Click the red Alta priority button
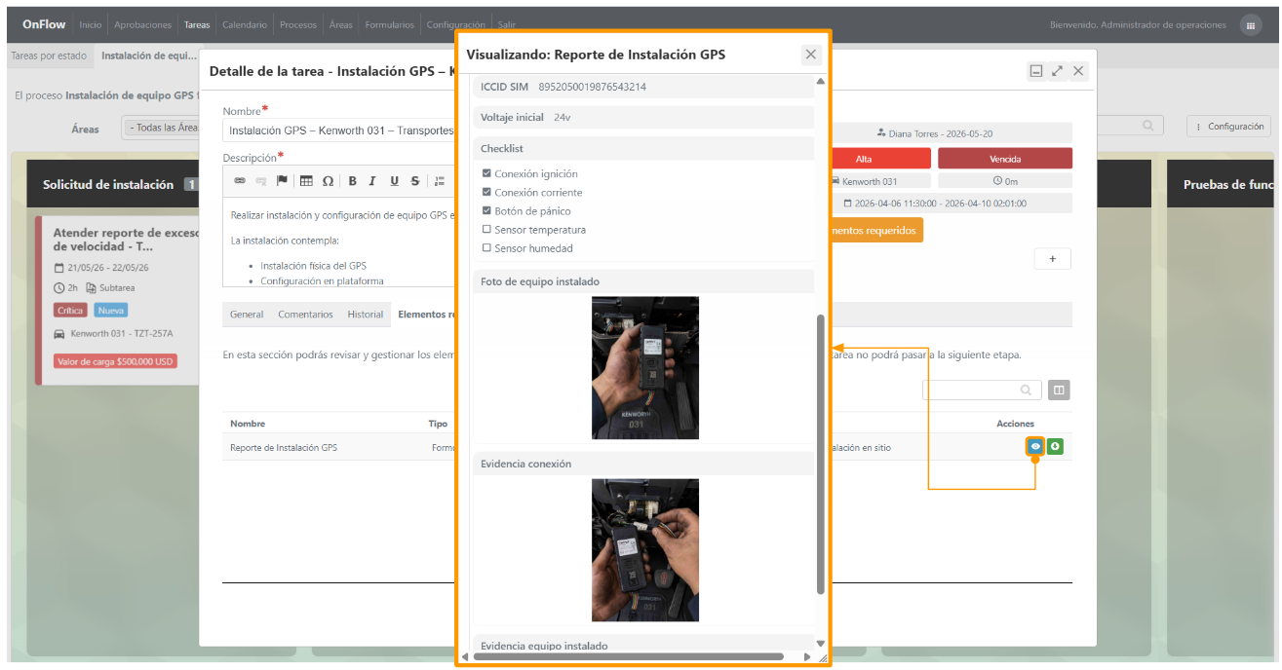Image resolution: width=1282 pixels, height=670 pixels. (x=864, y=159)
